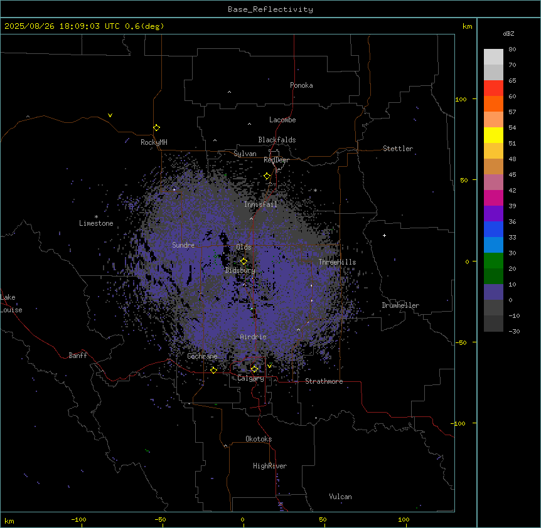This screenshot has width=541, height=528.
Task: Click the Vulcan label
Action: point(341,497)
